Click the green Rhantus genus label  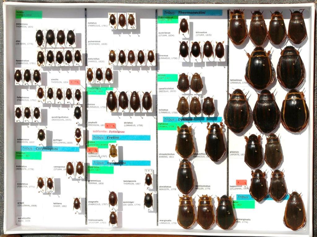coord(28,156)
